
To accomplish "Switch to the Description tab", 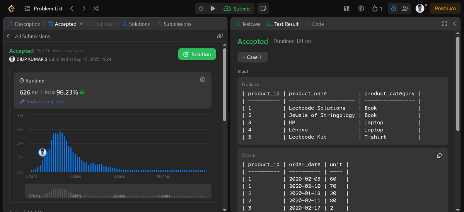I will pos(24,24).
